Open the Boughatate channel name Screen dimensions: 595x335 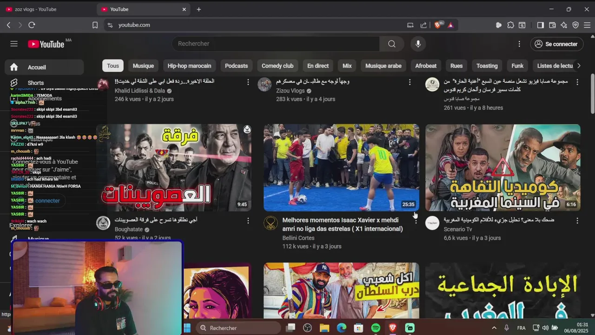129,229
